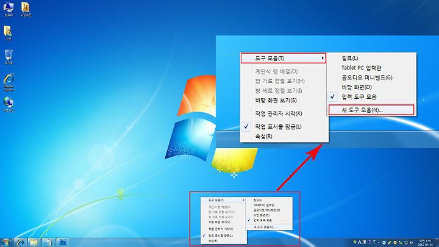Click the language bar help icon
This screenshot has height=247, width=439.
[x=369, y=242]
